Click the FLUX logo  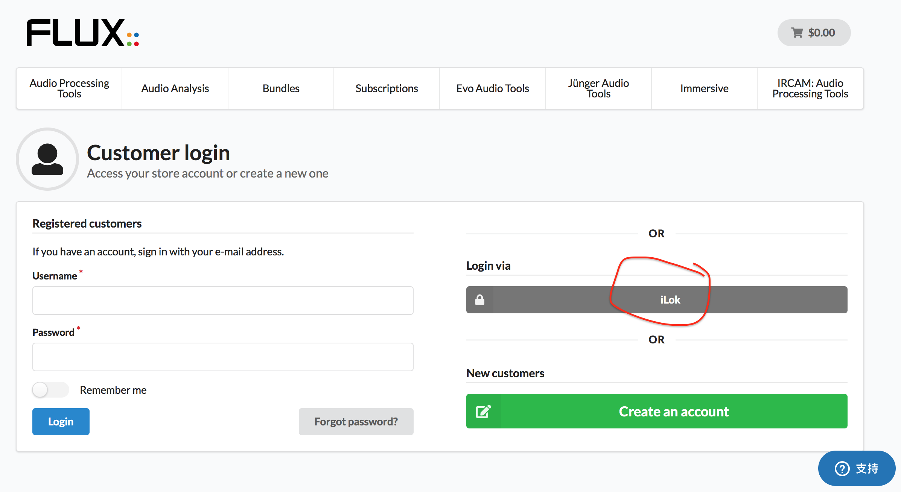coord(83,33)
